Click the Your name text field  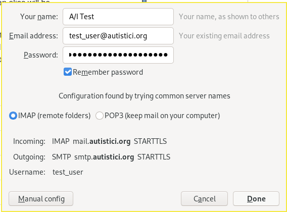coord(118,17)
